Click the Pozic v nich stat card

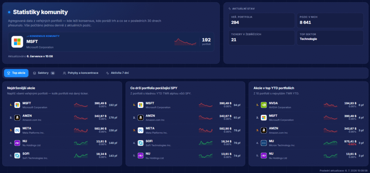[x=330, y=21]
